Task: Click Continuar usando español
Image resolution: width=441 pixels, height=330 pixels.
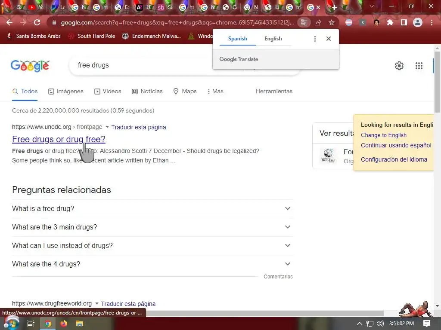Action: tap(396, 145)
